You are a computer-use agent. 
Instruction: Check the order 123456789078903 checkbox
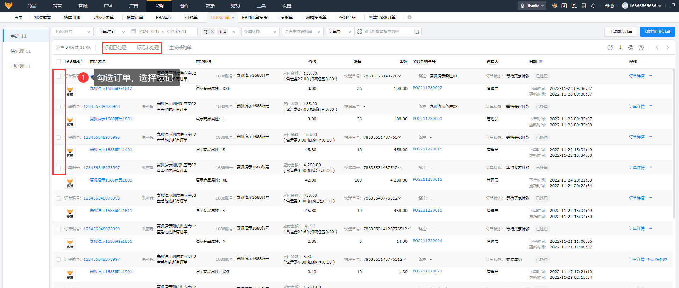pos(58,107)
